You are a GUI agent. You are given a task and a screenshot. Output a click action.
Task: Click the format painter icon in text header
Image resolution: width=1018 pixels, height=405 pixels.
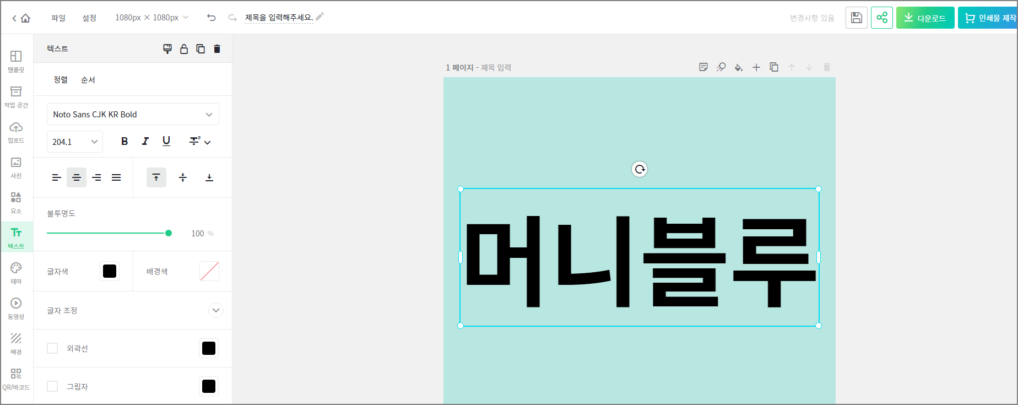(167, 49)
